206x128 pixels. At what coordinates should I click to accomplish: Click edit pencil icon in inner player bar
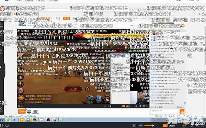coord(105,106)
